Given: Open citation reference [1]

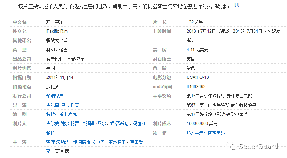Looking at the screenshot, I should [237, 5].
